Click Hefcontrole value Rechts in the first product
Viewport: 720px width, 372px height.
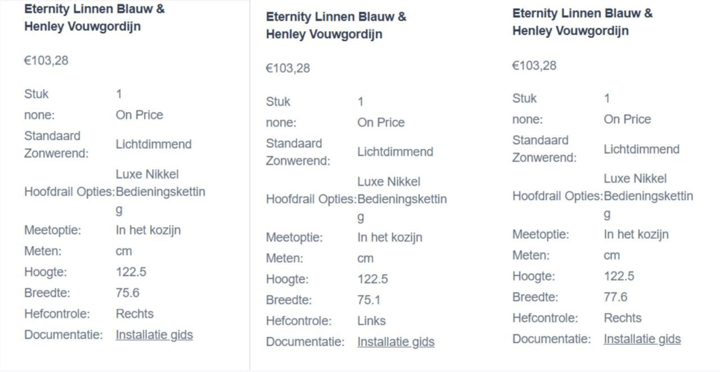(135, 314)
